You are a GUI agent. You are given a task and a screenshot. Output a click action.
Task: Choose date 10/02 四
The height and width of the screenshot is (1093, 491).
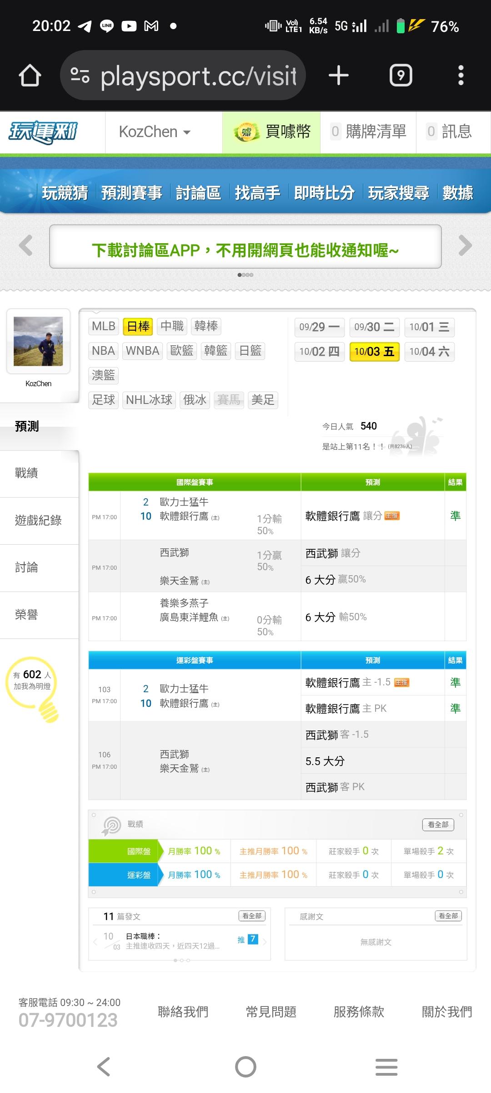point(320,352)
